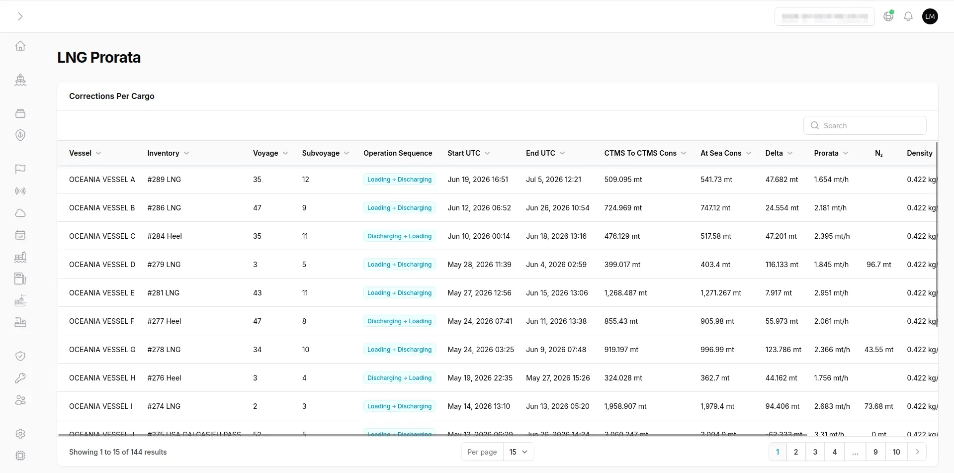Click the broadcast signal icon
This screenshot has width=954, height=473.
click(20, 191)
